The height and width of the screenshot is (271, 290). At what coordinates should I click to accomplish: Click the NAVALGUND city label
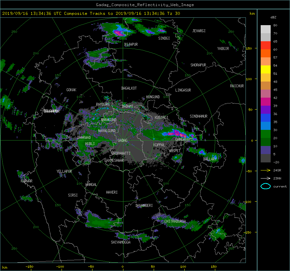click(107, 131)
